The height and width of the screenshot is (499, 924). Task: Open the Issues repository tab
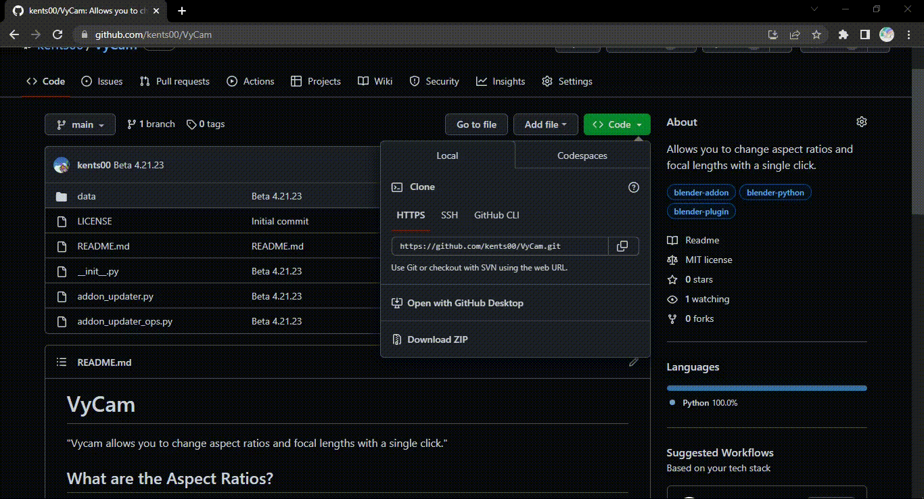102,81
